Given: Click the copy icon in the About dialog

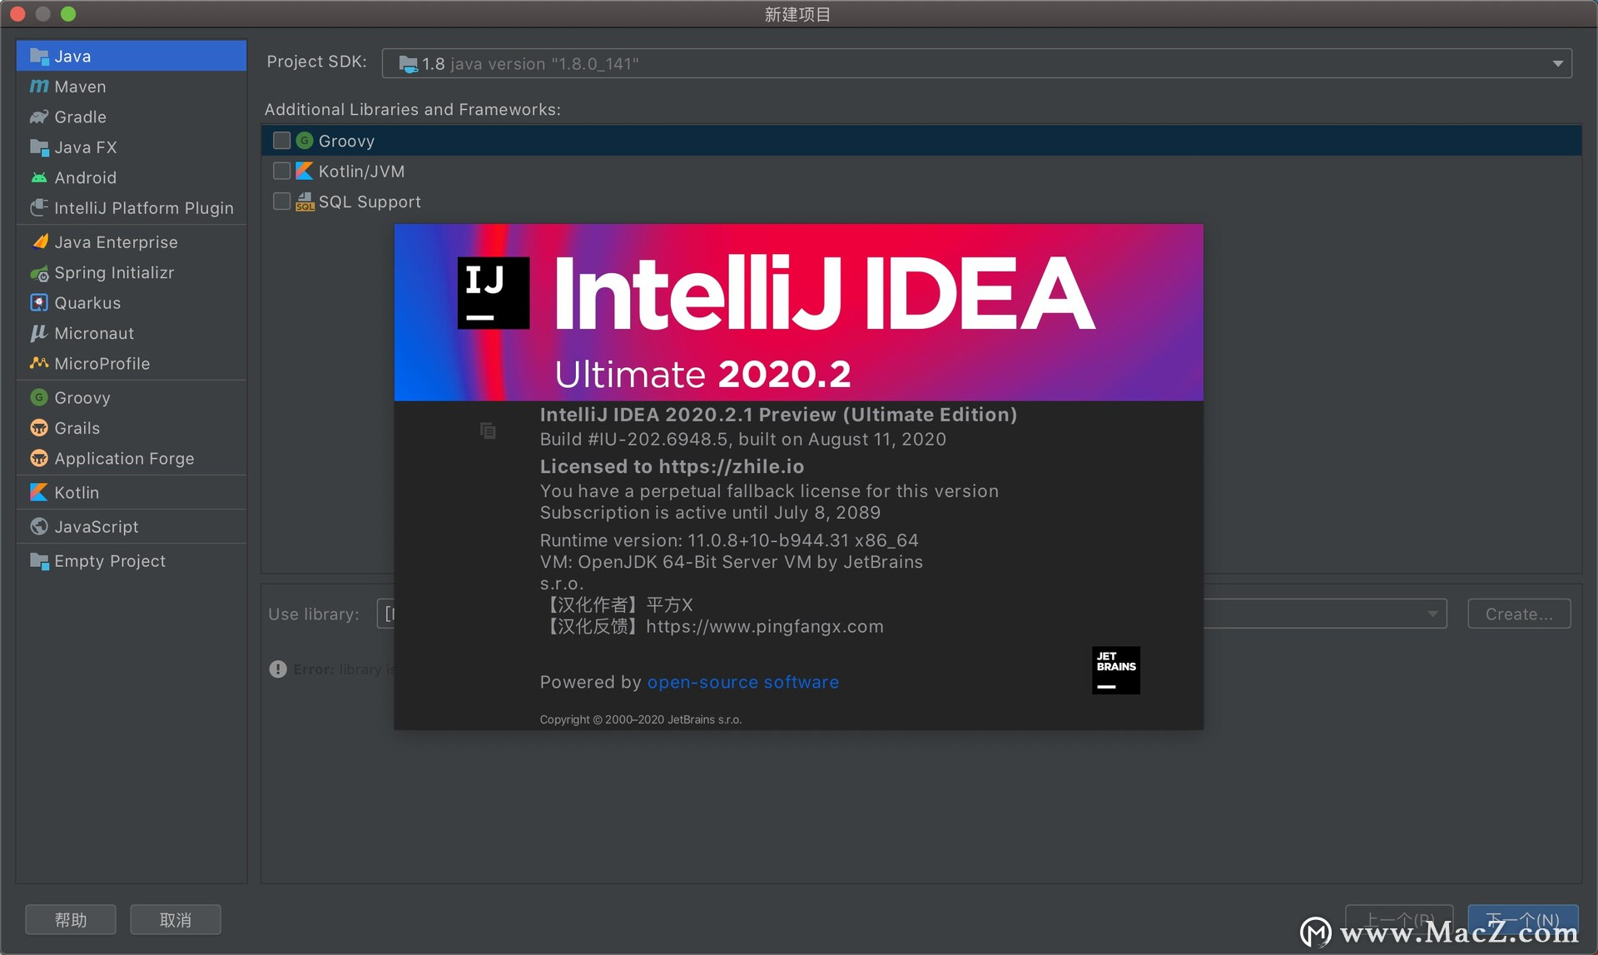Looking at the screenshot, I should point(487,430).
